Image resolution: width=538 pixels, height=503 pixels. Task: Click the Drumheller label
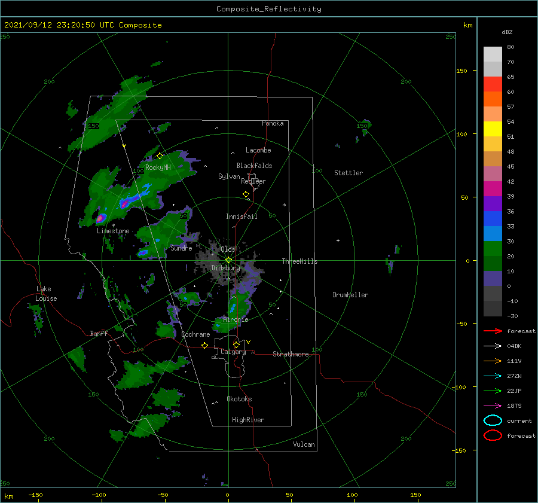point(350,295)
